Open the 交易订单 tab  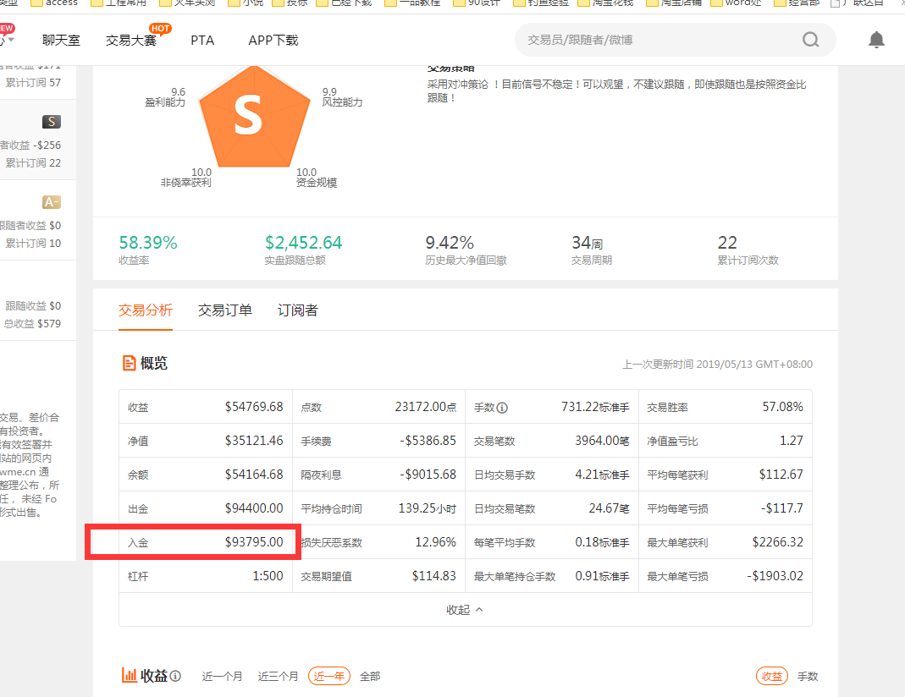pos(224,310)
